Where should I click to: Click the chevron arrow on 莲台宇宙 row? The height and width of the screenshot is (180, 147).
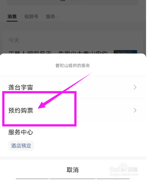tap(135, 87)
